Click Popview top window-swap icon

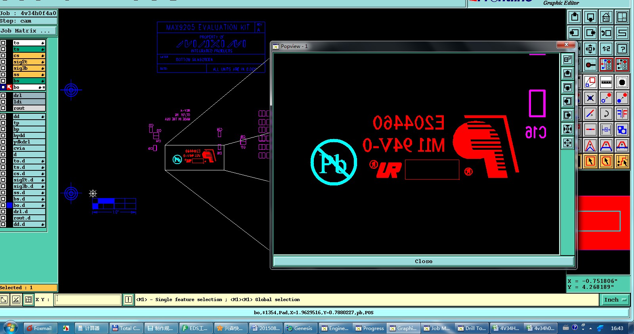(568, 59)
